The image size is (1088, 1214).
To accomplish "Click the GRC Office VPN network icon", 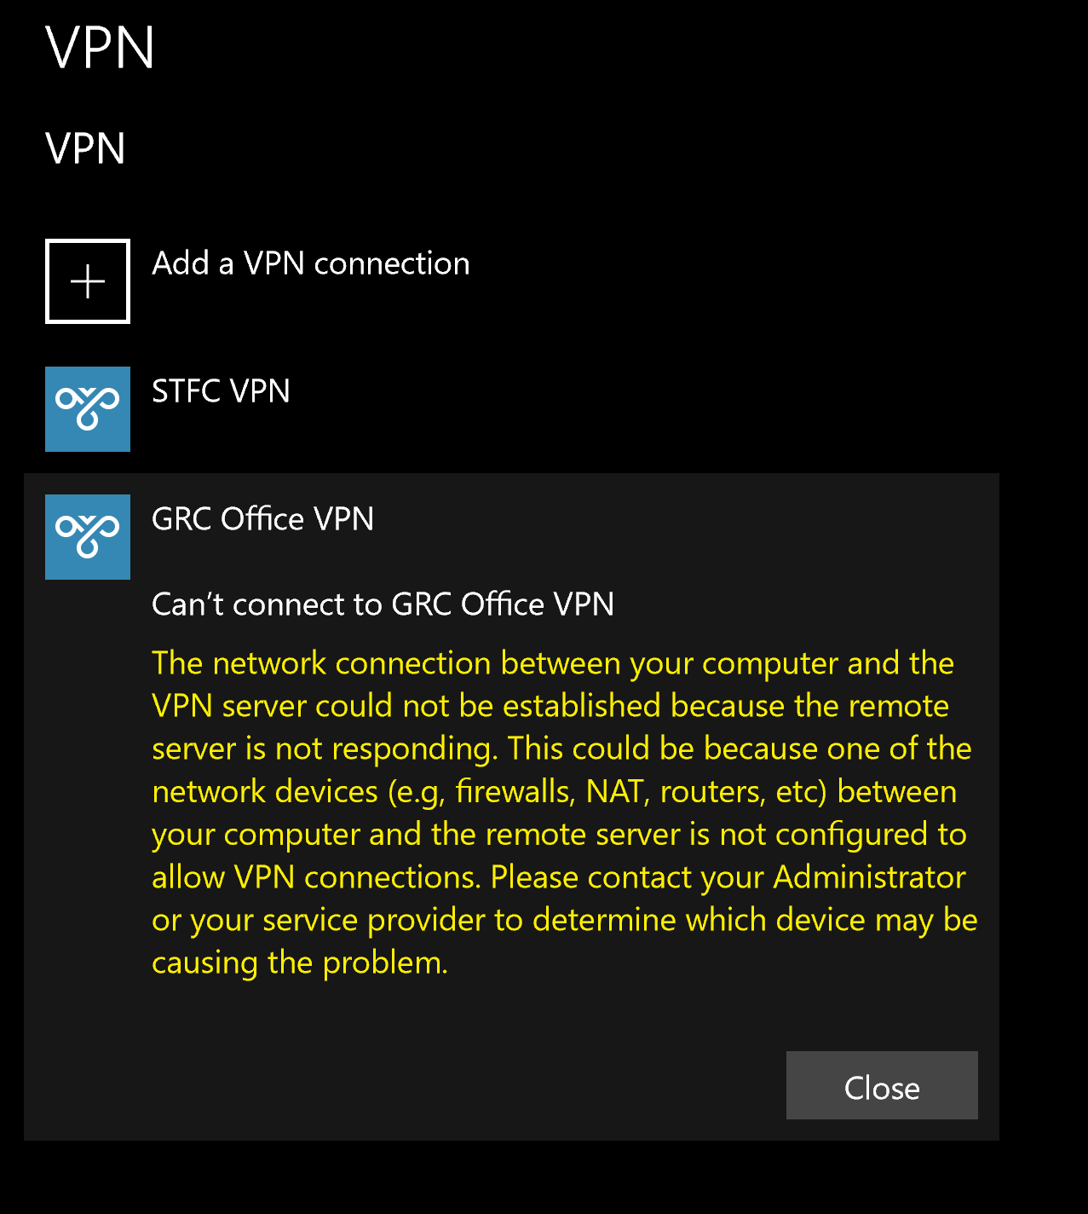I will [87, 536].
